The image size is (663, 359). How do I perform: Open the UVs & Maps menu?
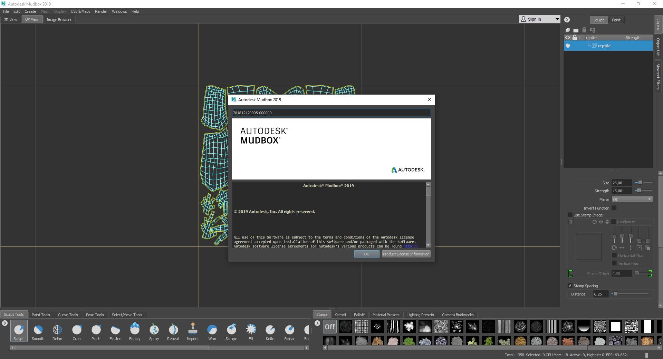coord(80,11)
